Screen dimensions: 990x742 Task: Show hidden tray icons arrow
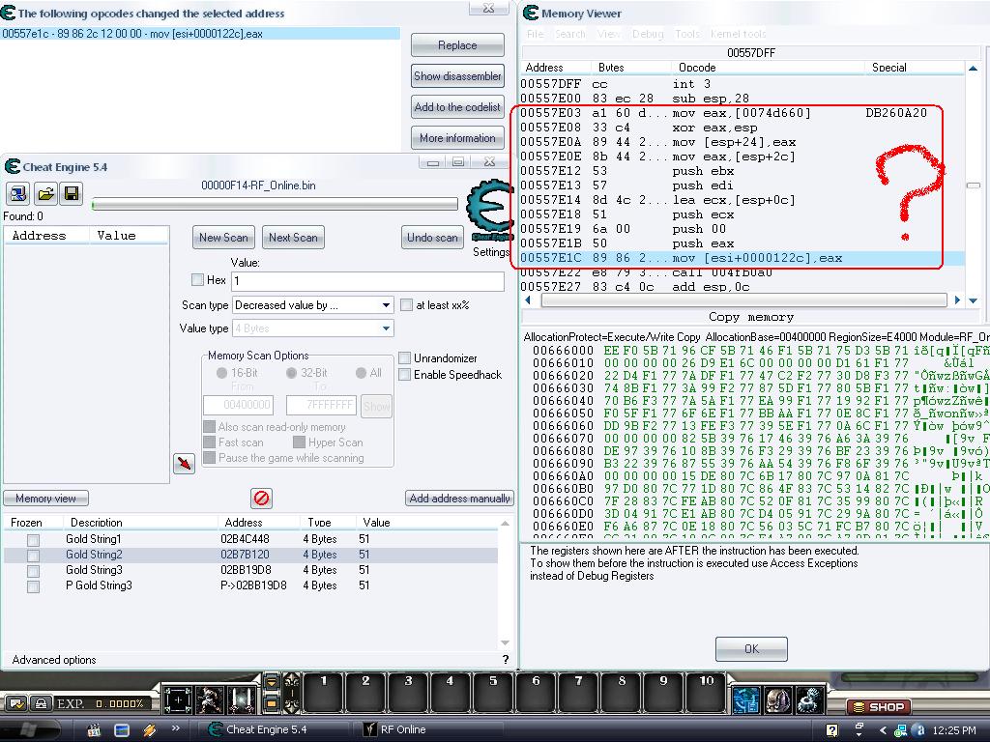pyautogui.click(x=883, y=730)
